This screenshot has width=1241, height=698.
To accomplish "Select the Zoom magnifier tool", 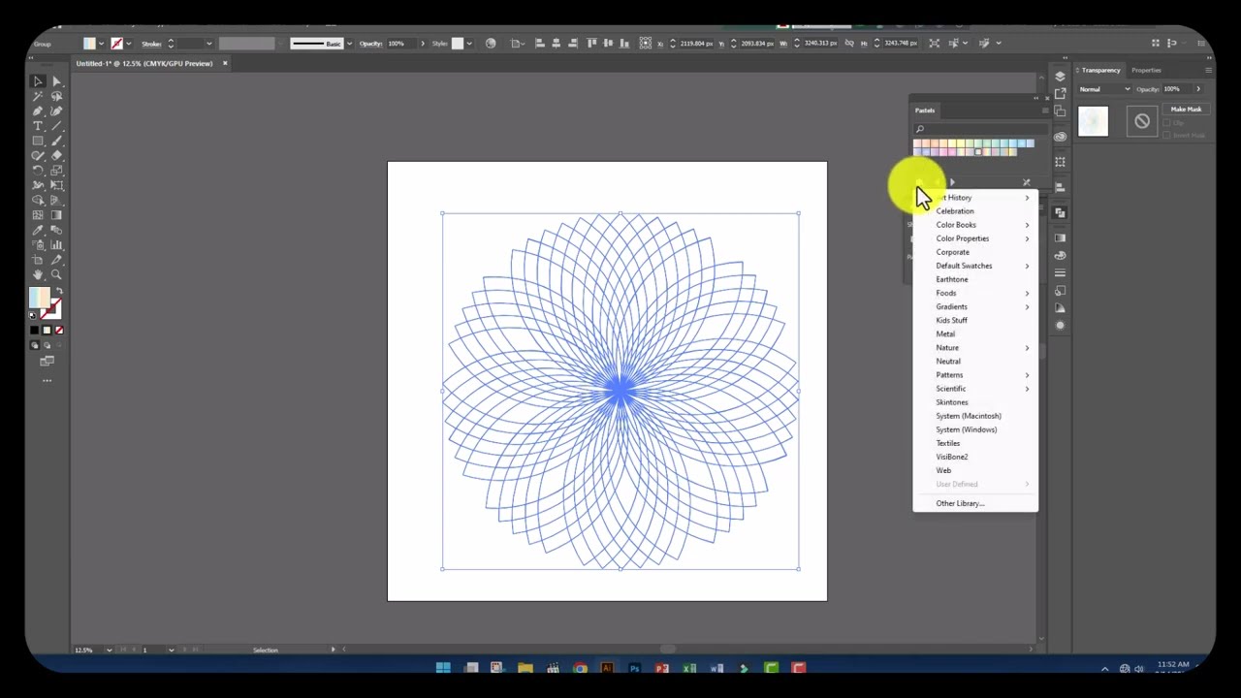I will [x=56, y=274].
